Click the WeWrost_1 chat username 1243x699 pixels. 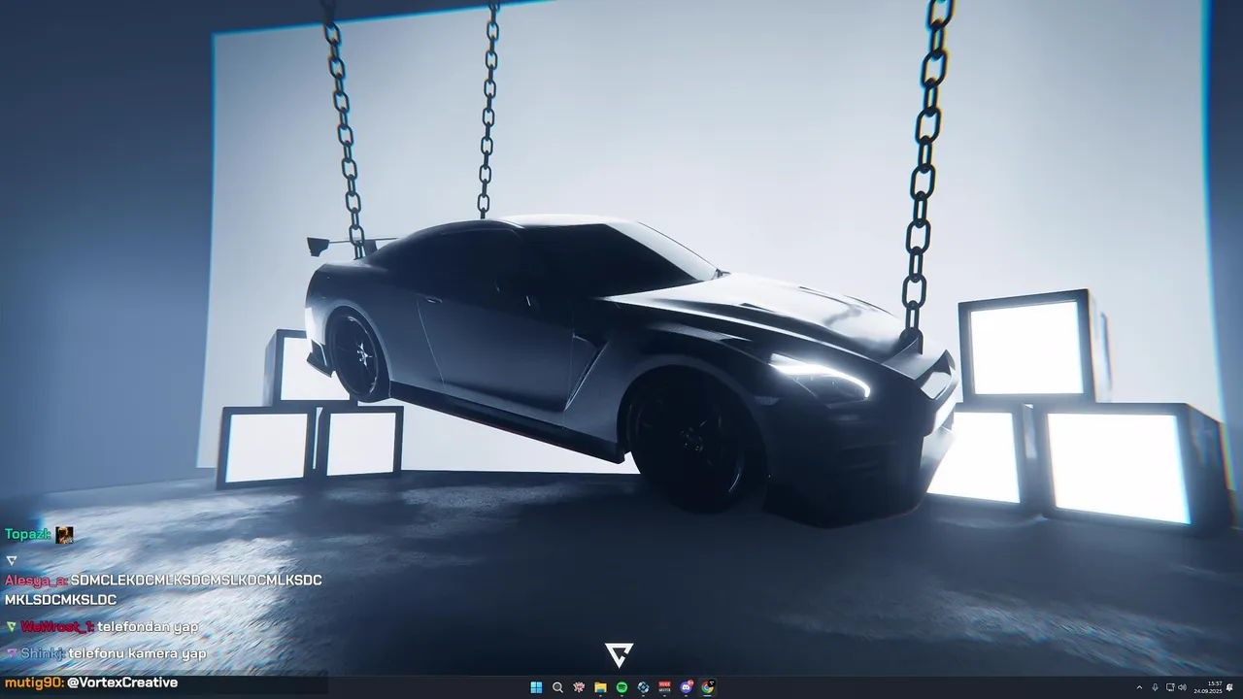[x=57, y=626]
